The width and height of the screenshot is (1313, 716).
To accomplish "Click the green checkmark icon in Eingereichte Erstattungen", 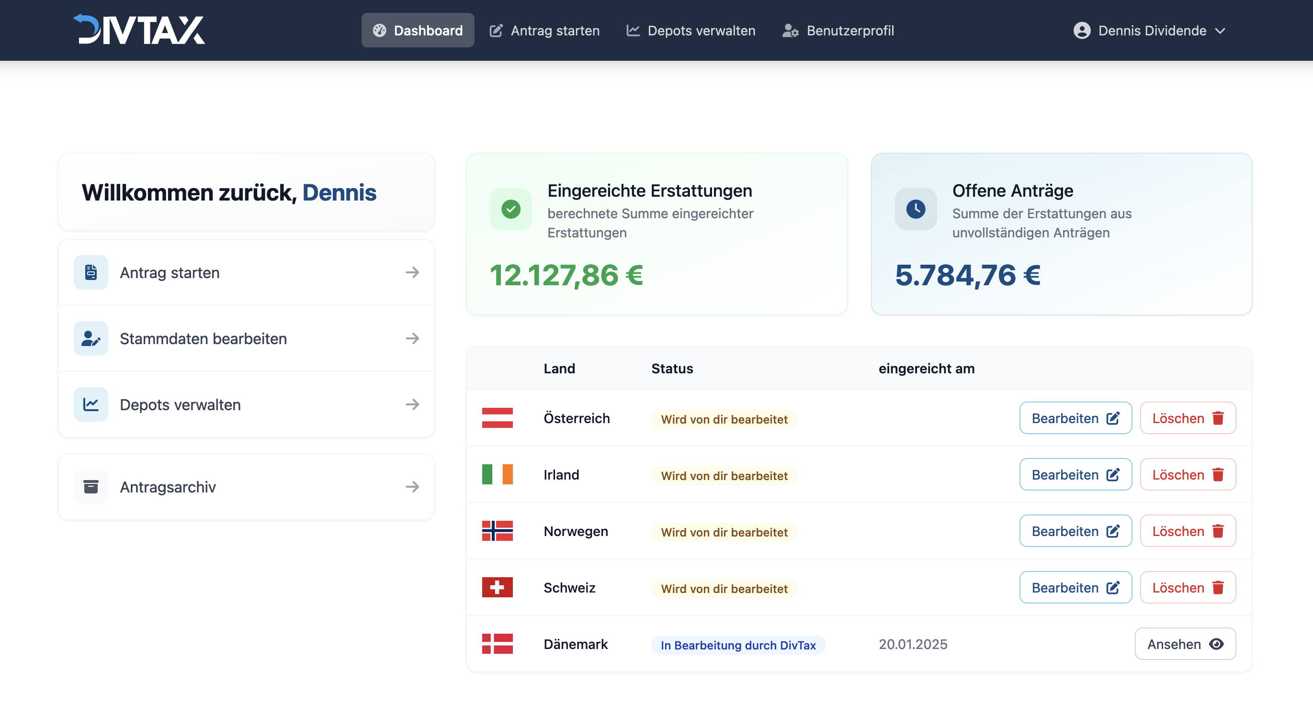I will [511, 209].
